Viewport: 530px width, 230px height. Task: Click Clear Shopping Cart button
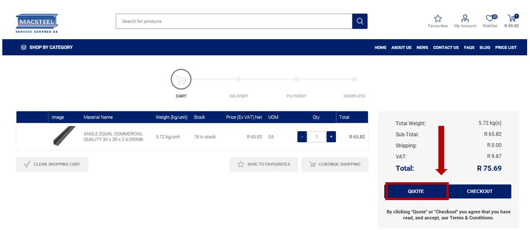pyautogui.click(x=52, y=164)
